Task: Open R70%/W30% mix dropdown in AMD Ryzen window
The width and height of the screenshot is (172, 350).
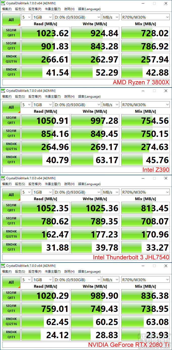Action: click(145, 17)
